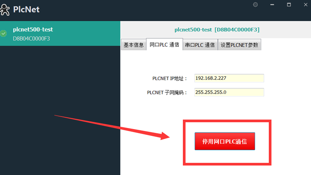
Task: Click empty dark sidebar area below device
Action: 60,114
